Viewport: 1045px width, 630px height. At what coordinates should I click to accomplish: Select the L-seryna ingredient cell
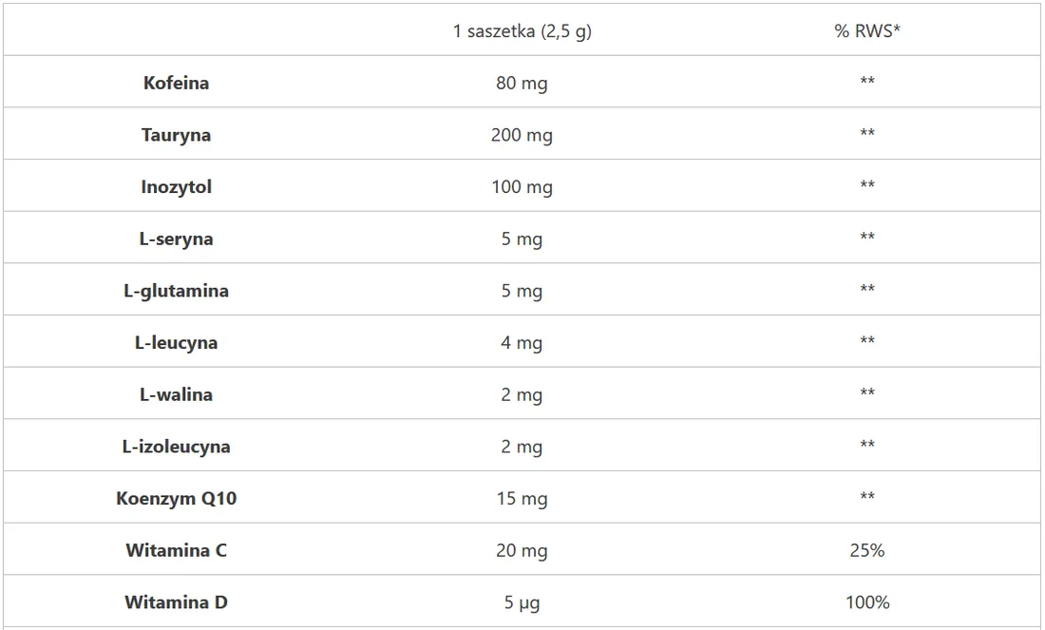coord(176,239)
